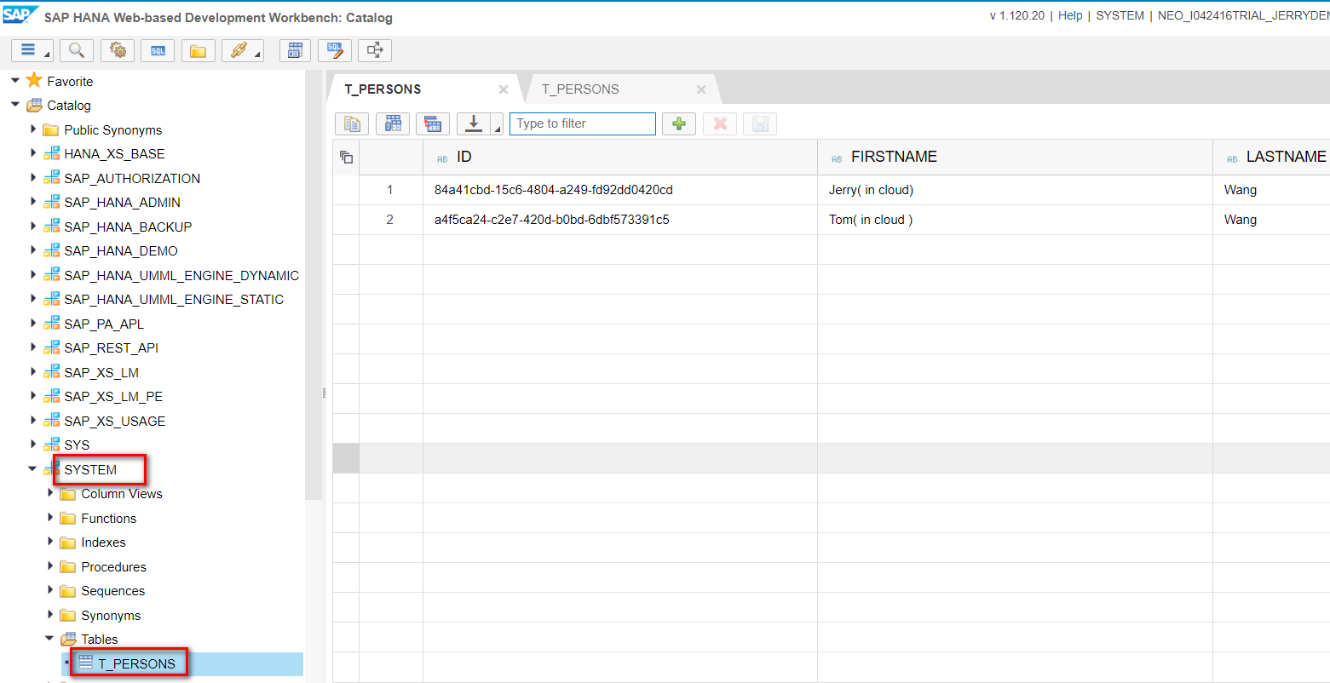Screen dimensions: 1330x683
Task: Click the panel splitter handle
Action: coord(325,393)
